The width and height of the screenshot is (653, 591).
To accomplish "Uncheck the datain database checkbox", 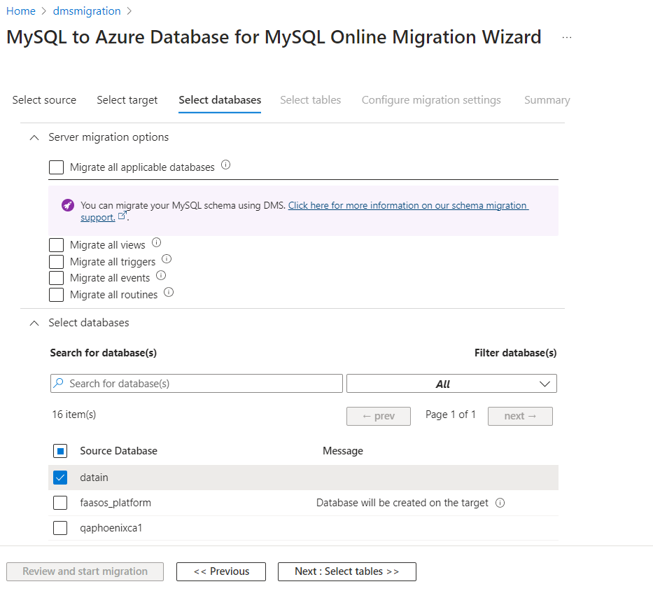I will pos(60,478).
